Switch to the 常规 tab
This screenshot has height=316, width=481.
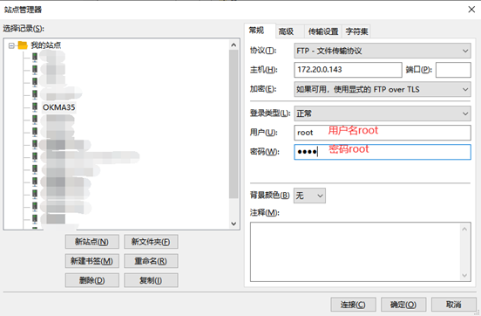point(260,31)
